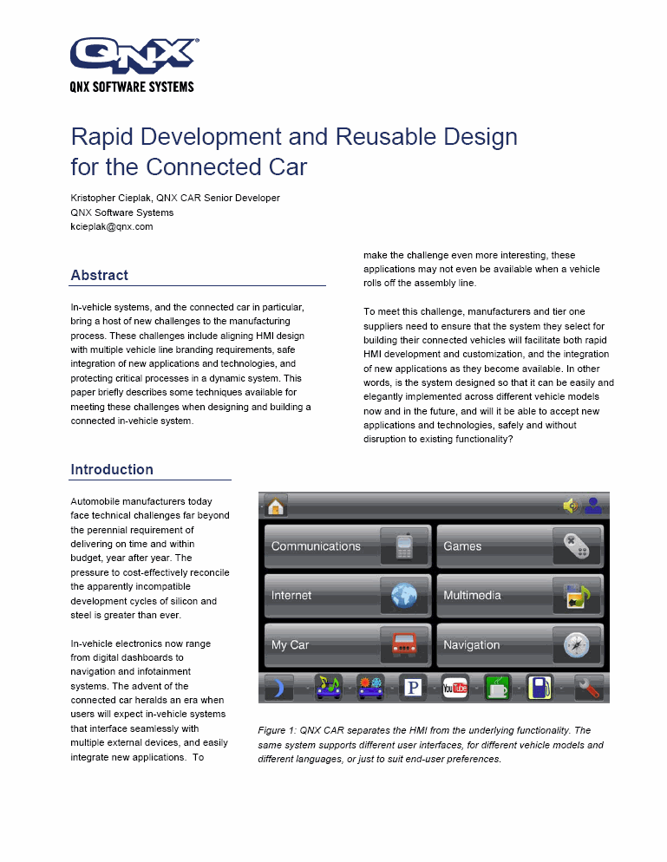Click the document title 'Rapid Development and Reusable Design'
Screen dimensions: 667x862
tap(294, 136)
